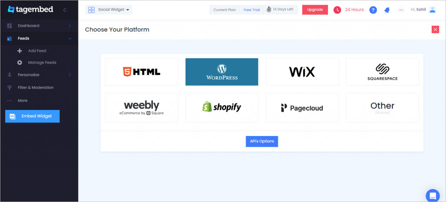Image resolution: width=446 pixels, height=202 pixels.
Task: Click the red Upgrade button
Action: point(315,10)
